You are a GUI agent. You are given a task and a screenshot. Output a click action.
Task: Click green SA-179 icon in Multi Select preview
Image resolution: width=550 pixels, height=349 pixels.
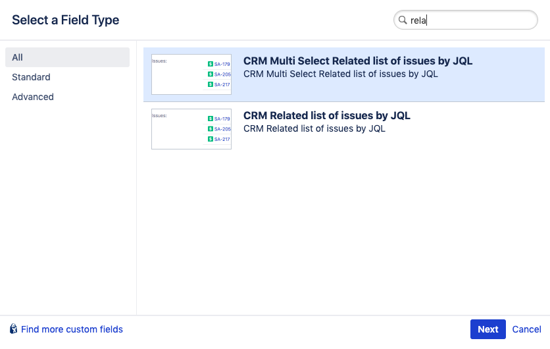(211, 64)
